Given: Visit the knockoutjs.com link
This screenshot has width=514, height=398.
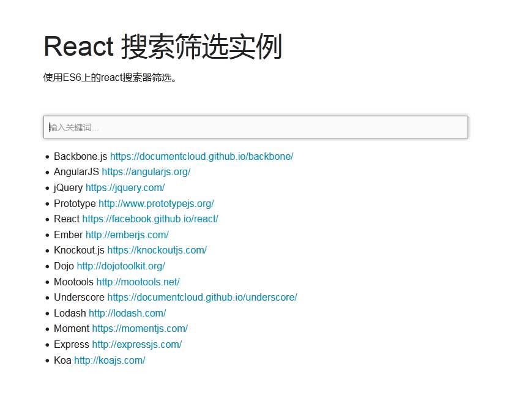Looking at the screenshot, I should point(157,250).
